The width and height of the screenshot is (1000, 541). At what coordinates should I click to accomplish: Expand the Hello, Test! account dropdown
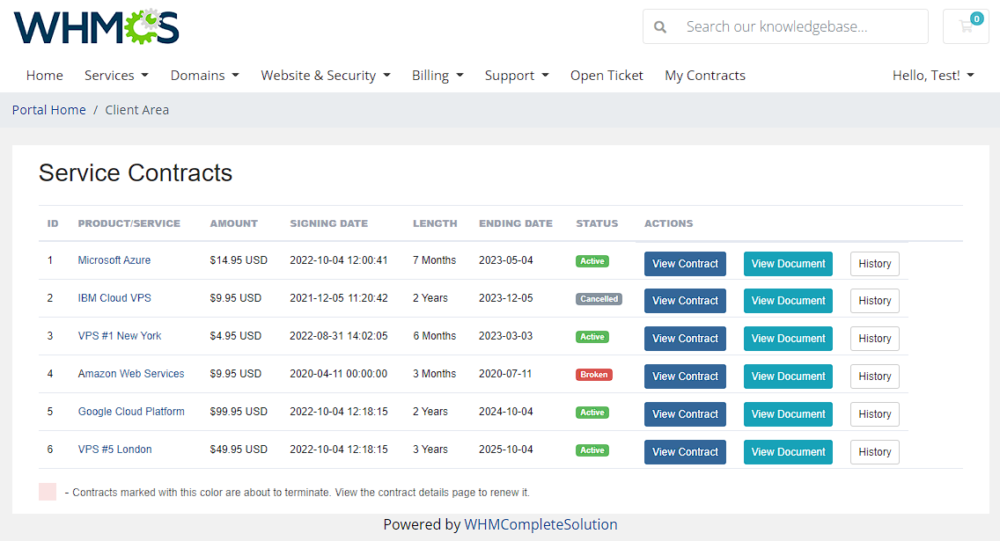point(934,75)
